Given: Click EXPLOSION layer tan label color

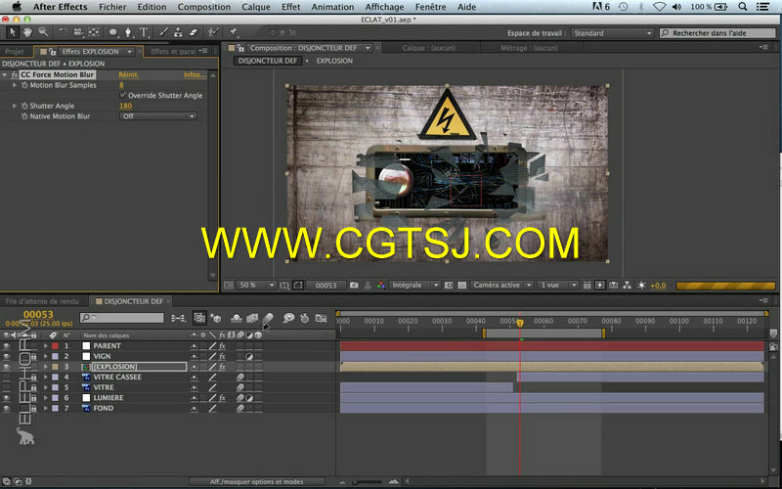Looking at the screenshot, I should click(x=56, y=366).
